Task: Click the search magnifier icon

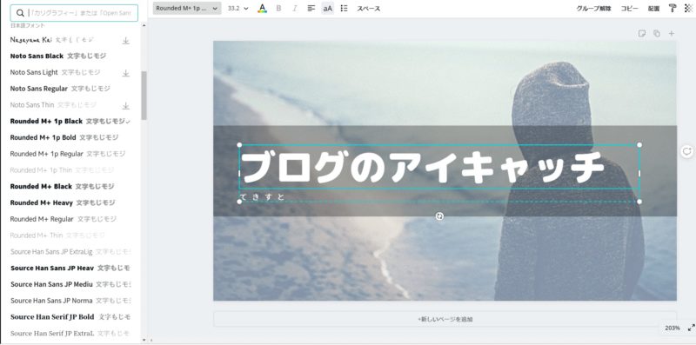Action: (x=20, y=13)
